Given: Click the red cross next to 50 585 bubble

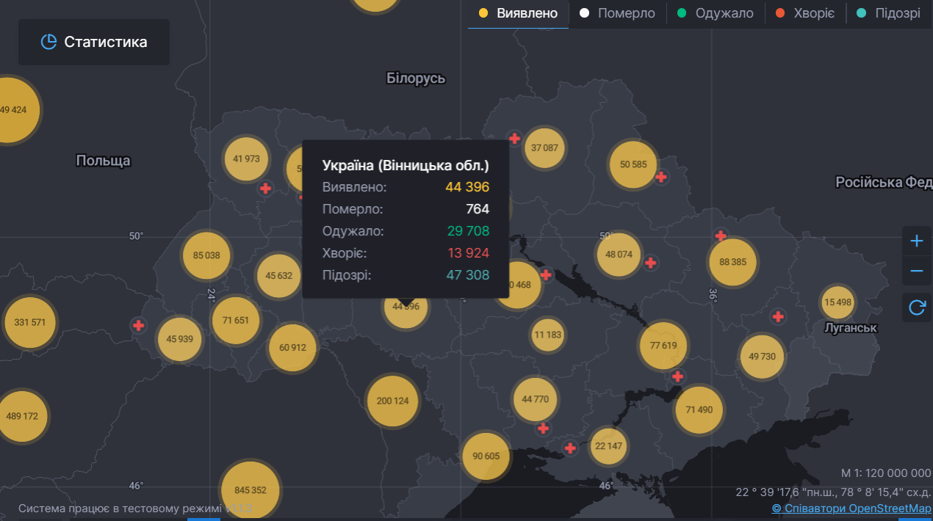Looking at the screenshot, I should 661,177.
